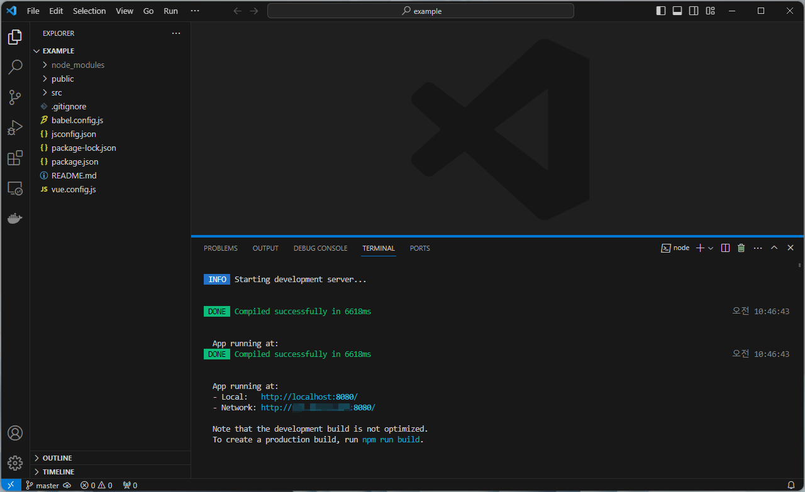805x492 pixels.
Task: Select the node terminal instance
Action: 675,248
